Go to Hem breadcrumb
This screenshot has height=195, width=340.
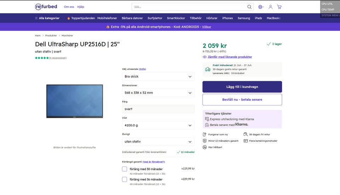coord(38,35)
